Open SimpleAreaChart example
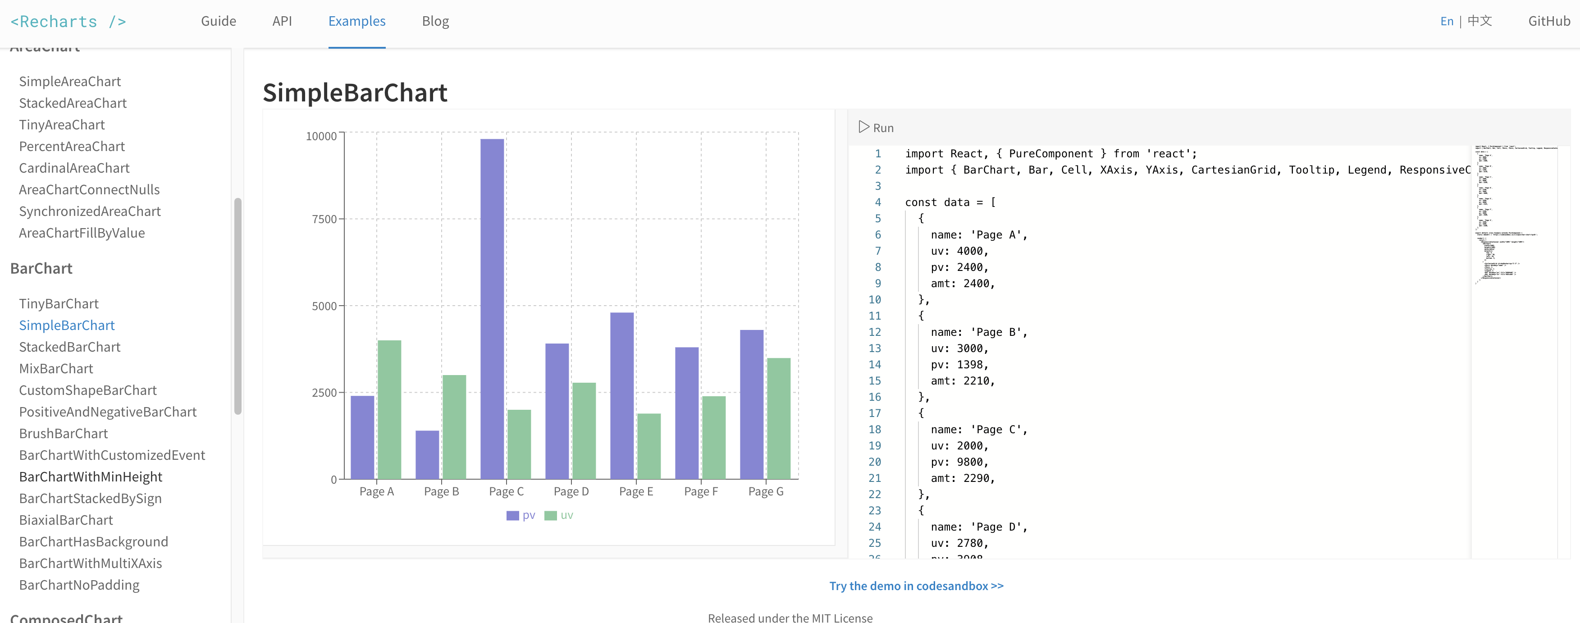 (x=69, y=82)
